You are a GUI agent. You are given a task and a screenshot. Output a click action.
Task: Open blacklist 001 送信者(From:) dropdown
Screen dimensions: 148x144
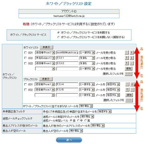(45, 84)
